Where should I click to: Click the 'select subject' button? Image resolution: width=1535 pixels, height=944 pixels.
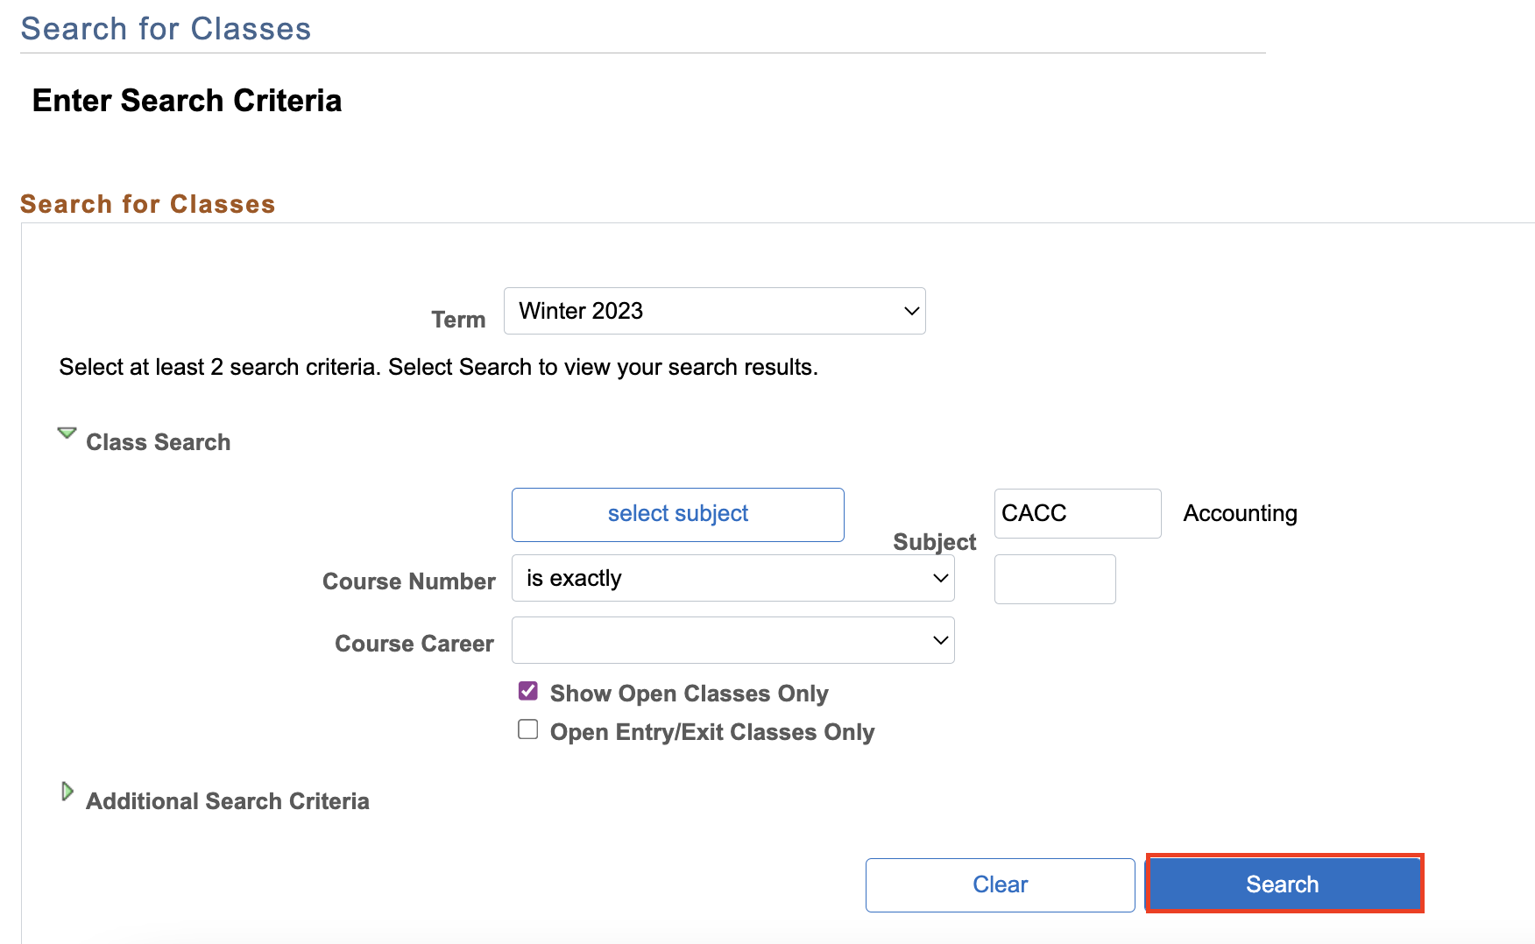coord(677,514)
